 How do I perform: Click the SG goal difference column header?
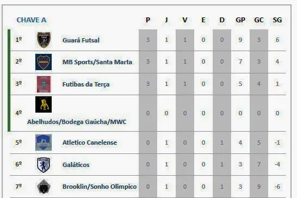click(x=277, y=20)
